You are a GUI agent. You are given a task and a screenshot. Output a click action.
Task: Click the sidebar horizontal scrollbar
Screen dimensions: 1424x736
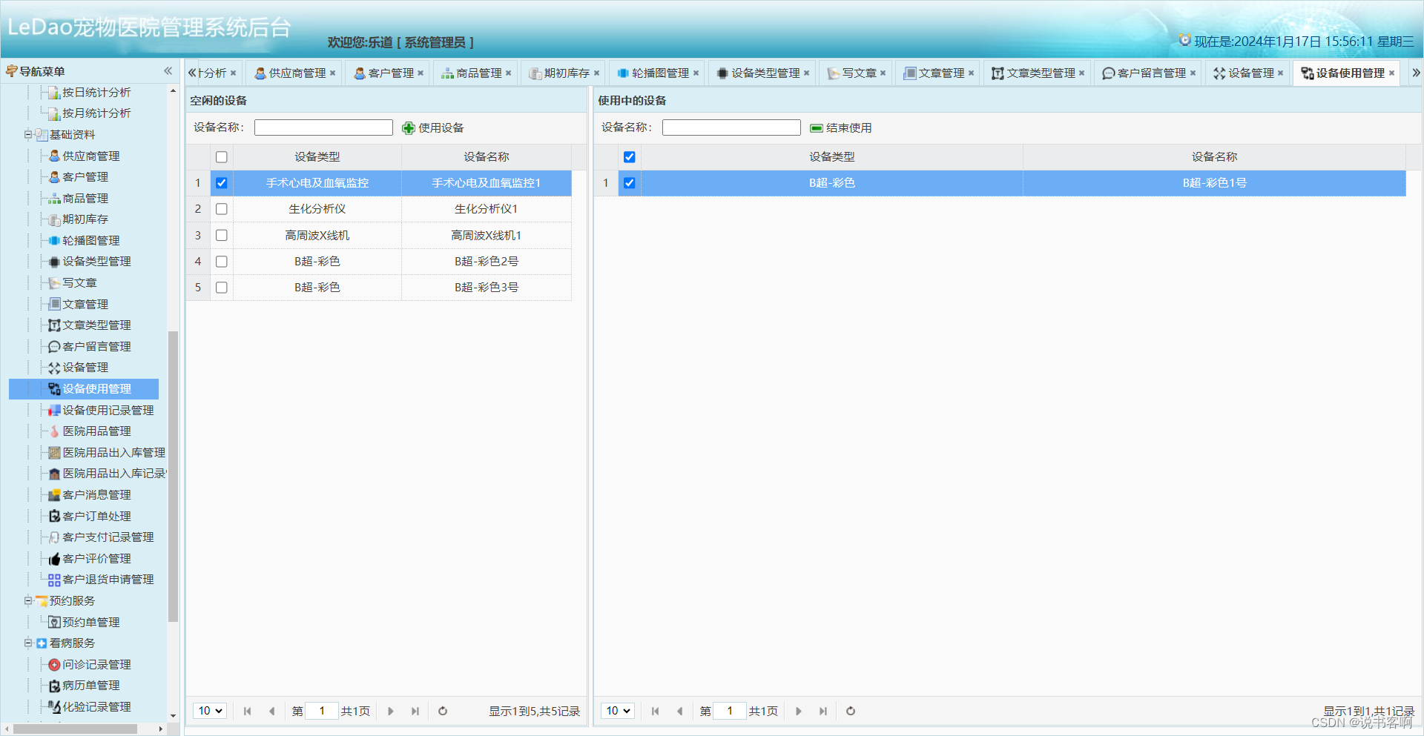pyautogui.click(x=74, y=729)
